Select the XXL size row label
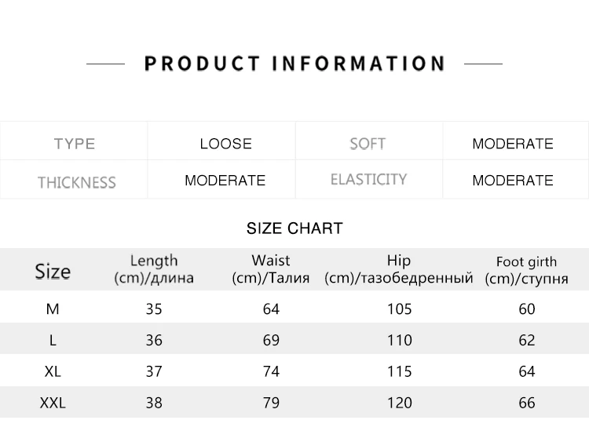589x431 pixels. (53, 403)
